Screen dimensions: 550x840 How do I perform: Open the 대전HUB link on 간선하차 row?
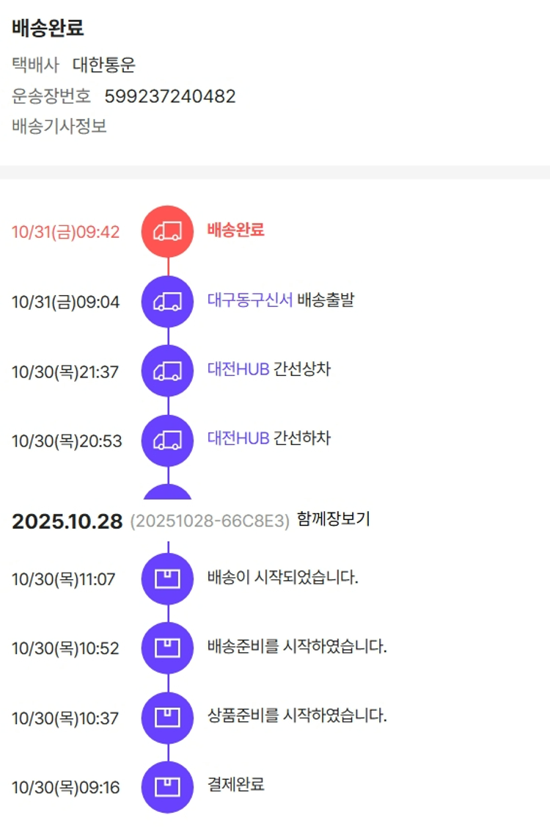click(238, 438)
